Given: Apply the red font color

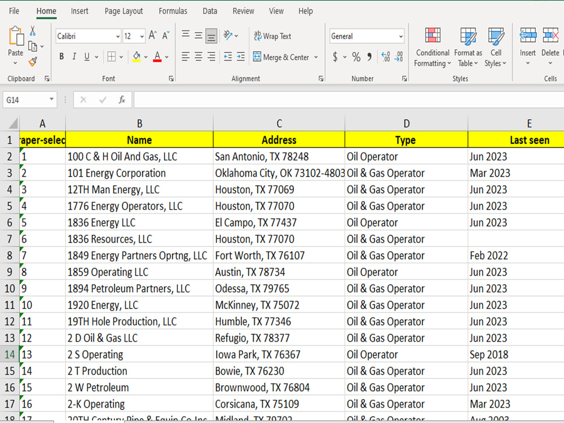Looking at the screenshot, I should click(x=157, y=57).
